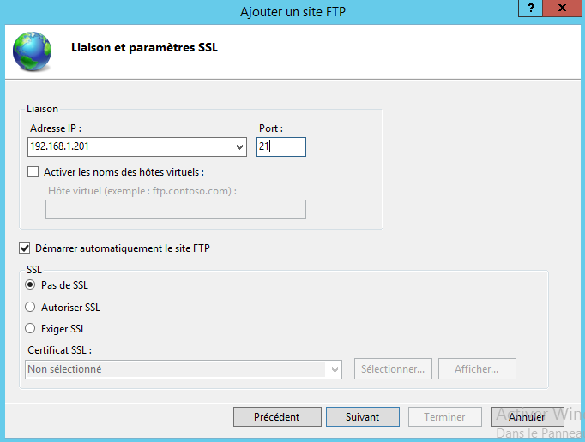The image size is (585, 442).
Task: Uncheck 'Démarrer automatiquement le site FTP'
Action: (x=25, y=248)
